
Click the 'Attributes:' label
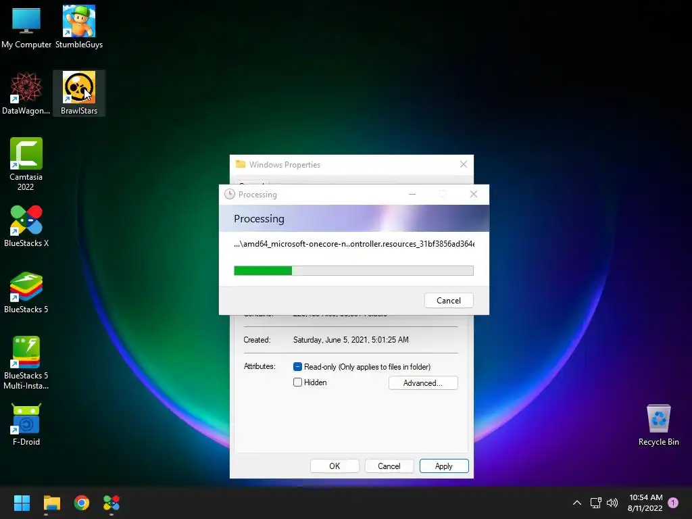pos(259,366)
